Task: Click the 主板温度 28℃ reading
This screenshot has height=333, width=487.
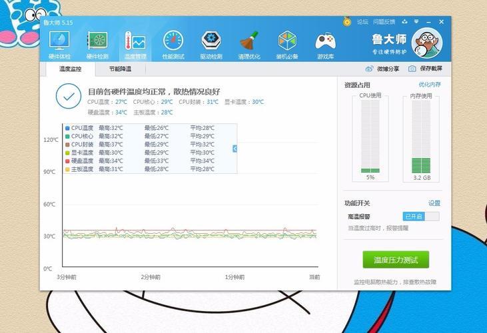Action: (x=153, y=113)
